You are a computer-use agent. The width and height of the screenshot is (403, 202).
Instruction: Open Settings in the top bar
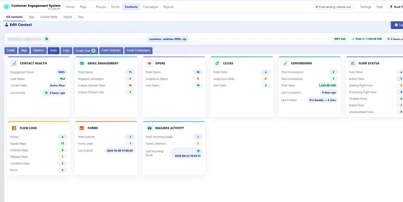[x=366, y=7]
